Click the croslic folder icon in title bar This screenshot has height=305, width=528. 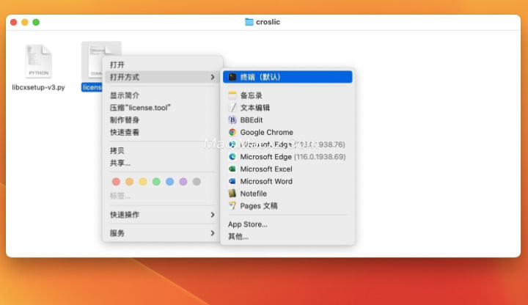249,22
